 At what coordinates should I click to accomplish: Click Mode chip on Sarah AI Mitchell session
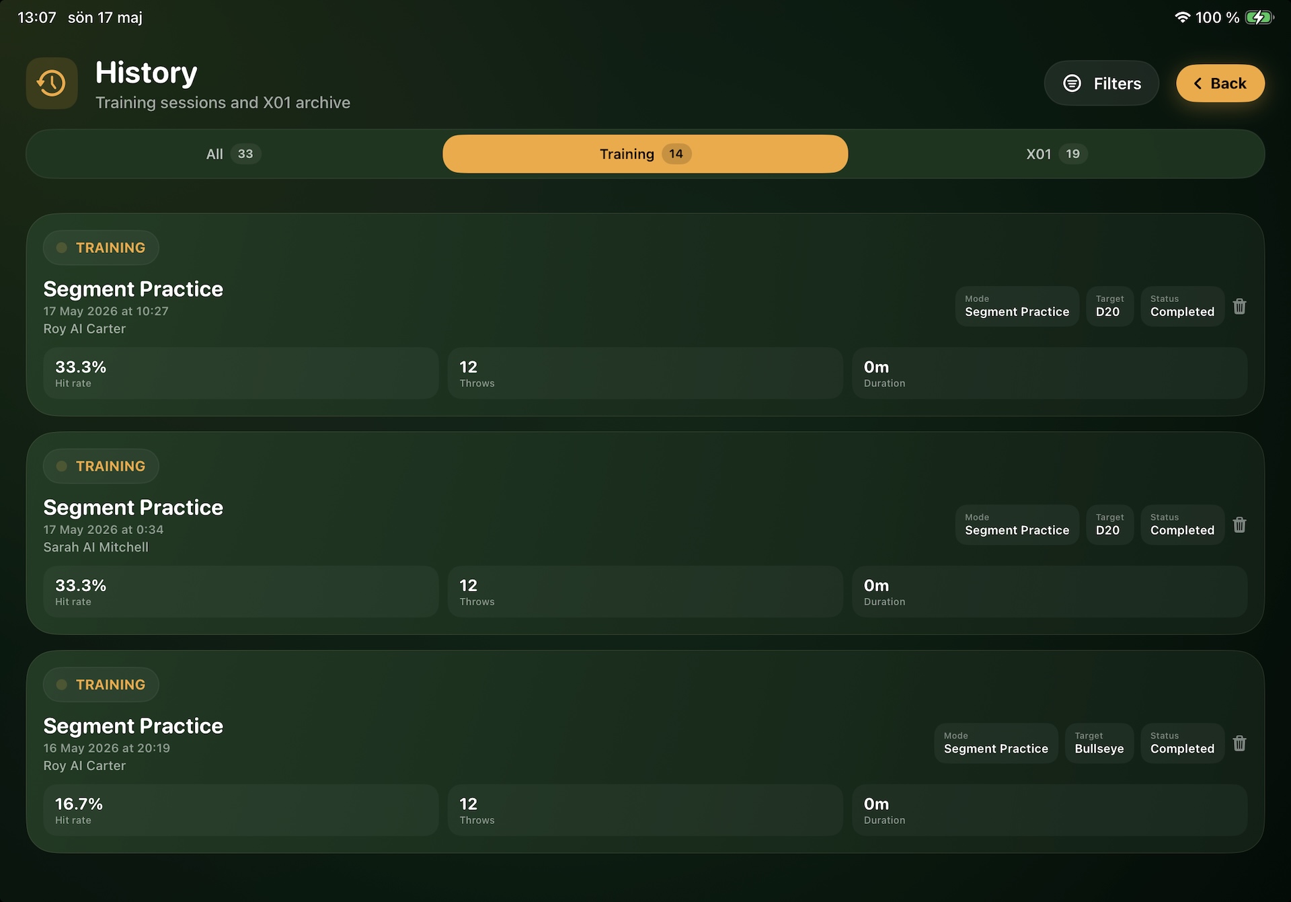click(1017, 525)
